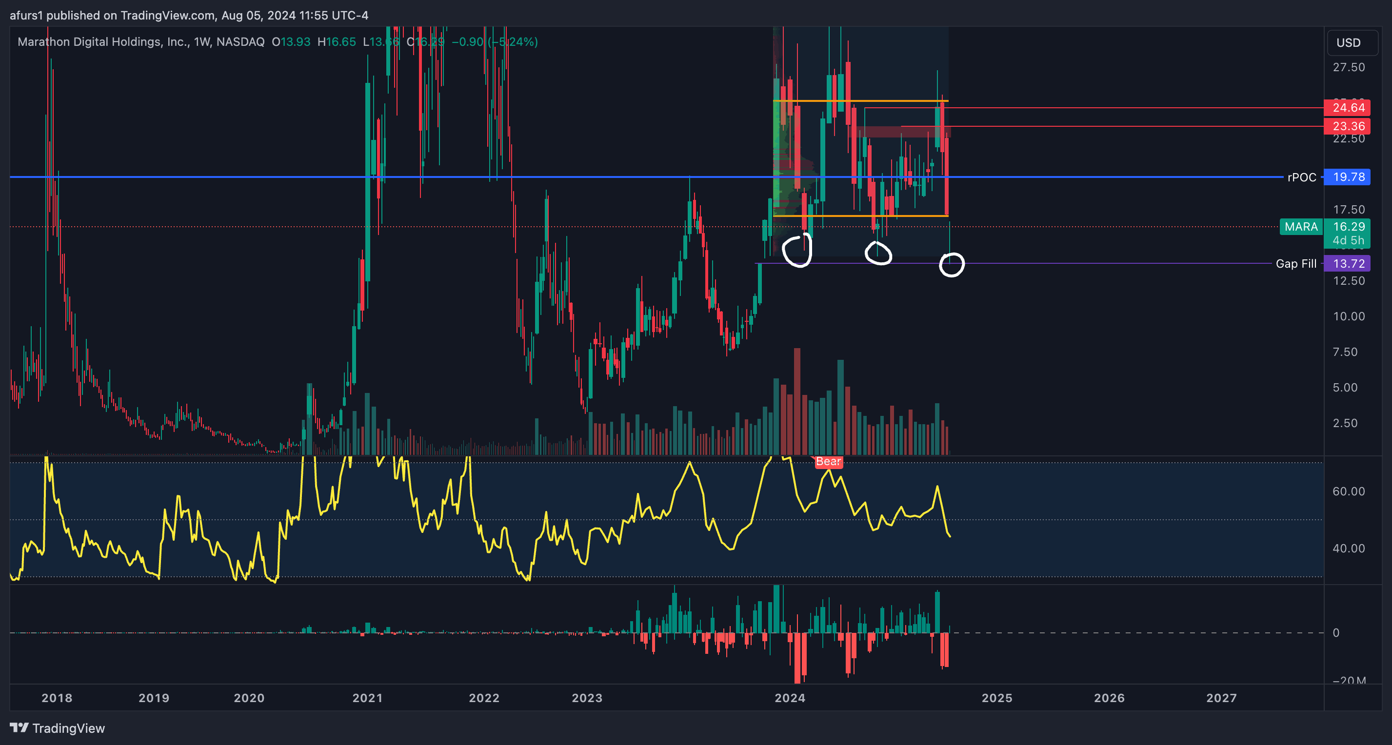The image size is (1392, 745).
Task: Click the 2020 label on time axis
Action: [249, 698]
